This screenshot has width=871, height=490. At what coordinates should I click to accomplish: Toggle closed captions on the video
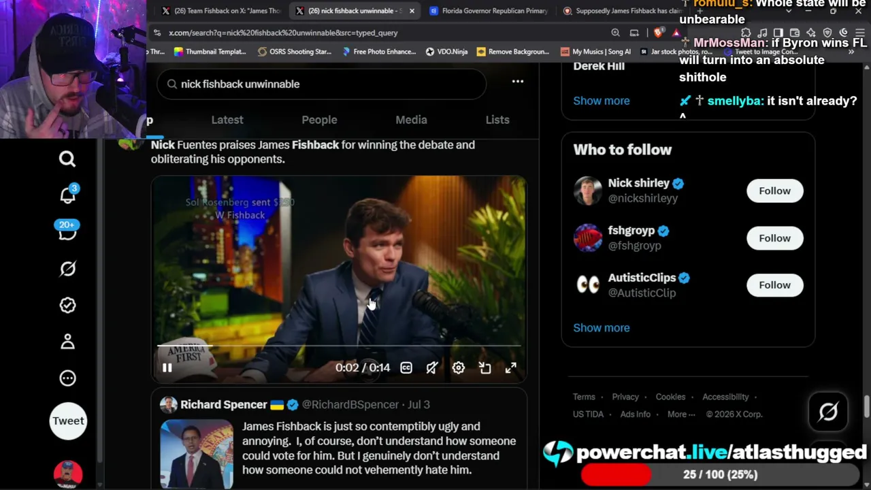point(406,368)
